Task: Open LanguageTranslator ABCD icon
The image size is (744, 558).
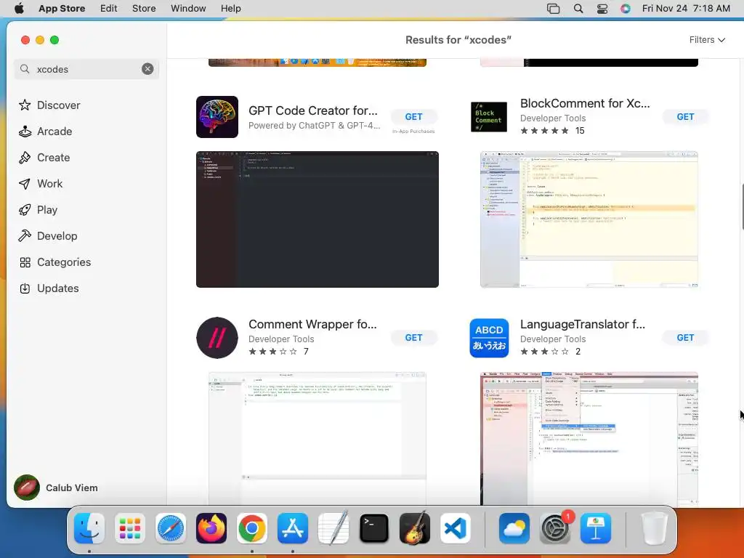Action: click(x=489, y=338)
